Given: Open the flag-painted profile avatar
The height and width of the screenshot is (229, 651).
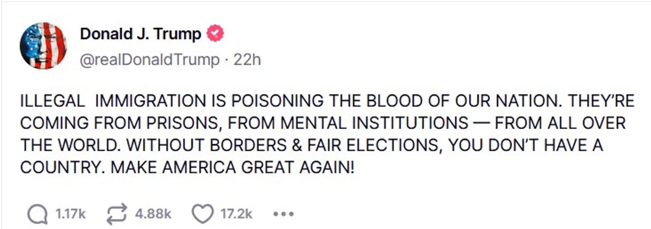Looking at the screenshot, I should (x=43, y=46).
